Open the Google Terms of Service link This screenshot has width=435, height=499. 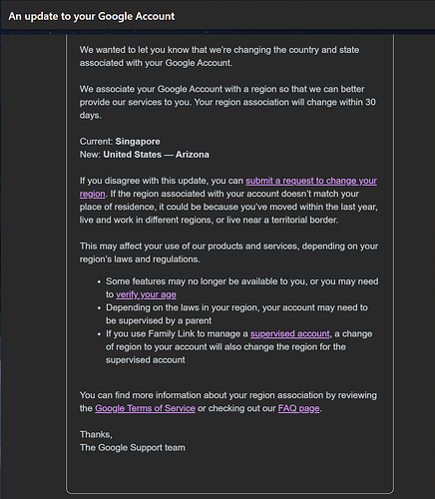145,408
